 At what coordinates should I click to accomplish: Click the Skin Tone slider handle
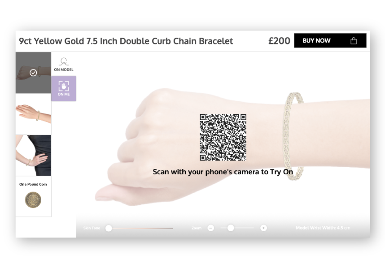click(x=109, y=228)
